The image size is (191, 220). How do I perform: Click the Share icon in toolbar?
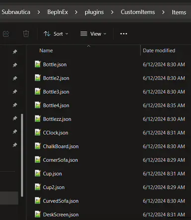tap(6, 34)
